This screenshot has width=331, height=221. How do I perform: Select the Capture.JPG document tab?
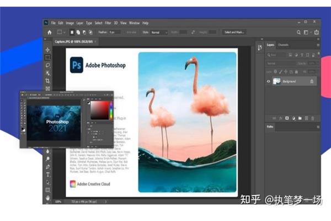74,41
